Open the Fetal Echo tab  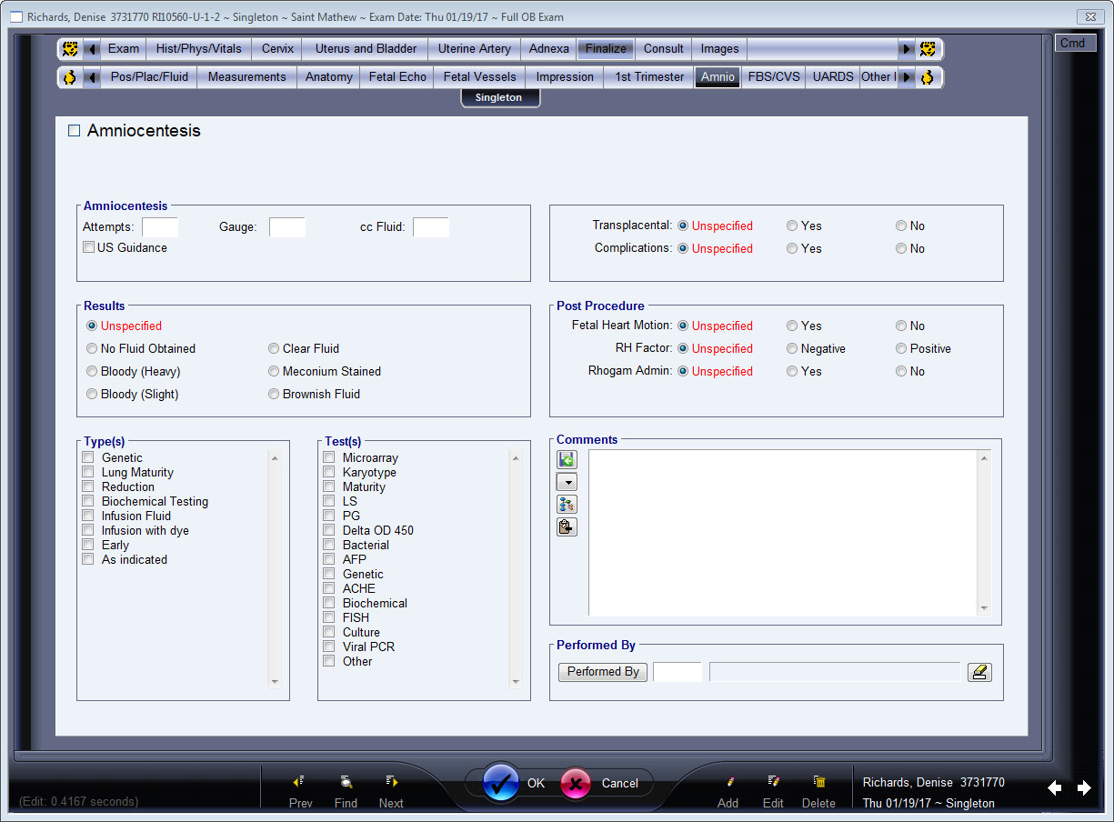point(397,77)
